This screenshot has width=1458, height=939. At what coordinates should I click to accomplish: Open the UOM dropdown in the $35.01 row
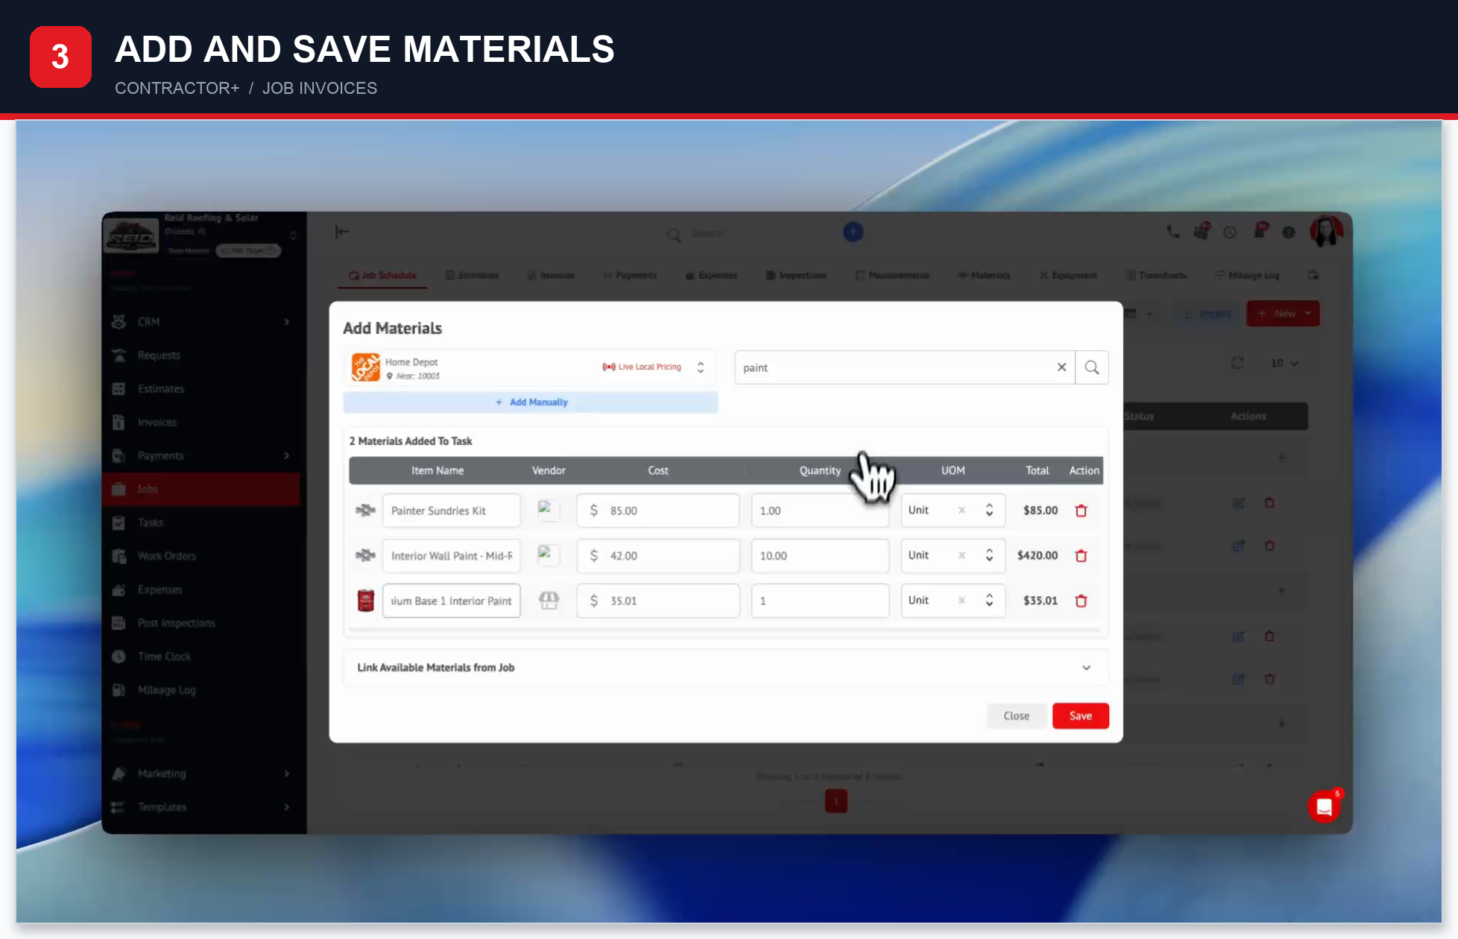[x=989, y=601]
